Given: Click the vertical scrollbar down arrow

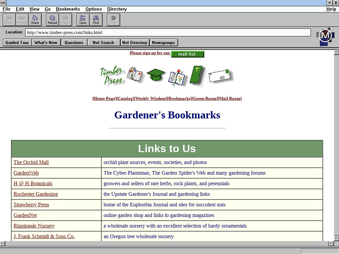Looking at the screenshot, I should (336, 238).
